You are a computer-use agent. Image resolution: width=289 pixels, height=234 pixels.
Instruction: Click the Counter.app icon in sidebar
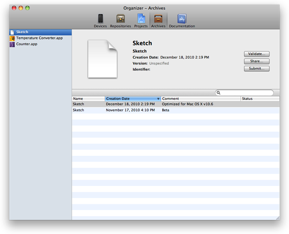coord(12,44)
